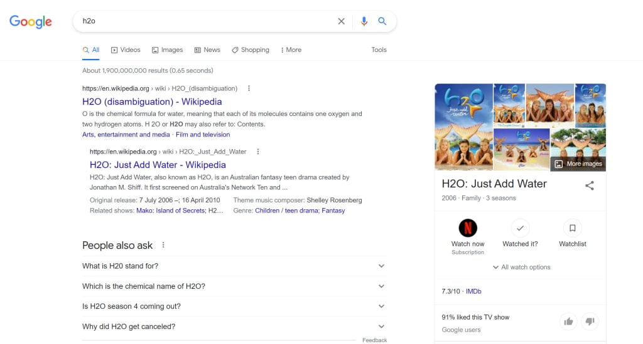Switch to the Shopping tab
643x344 pixels.
pos(251,50)
